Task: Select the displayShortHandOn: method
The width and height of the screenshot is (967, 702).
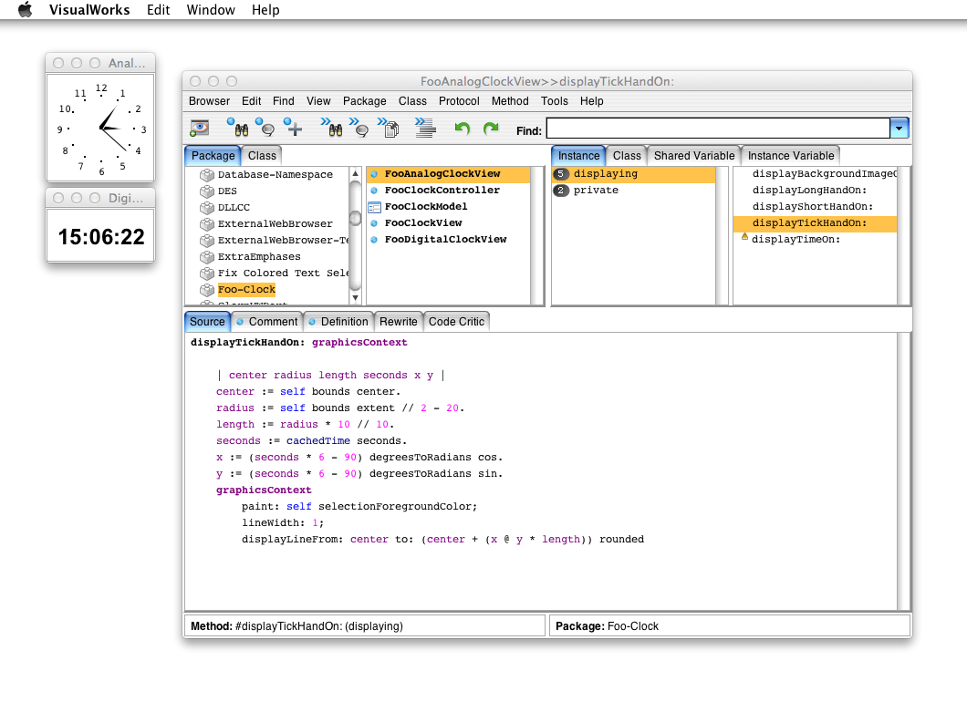Action: (x=816, y=206)
